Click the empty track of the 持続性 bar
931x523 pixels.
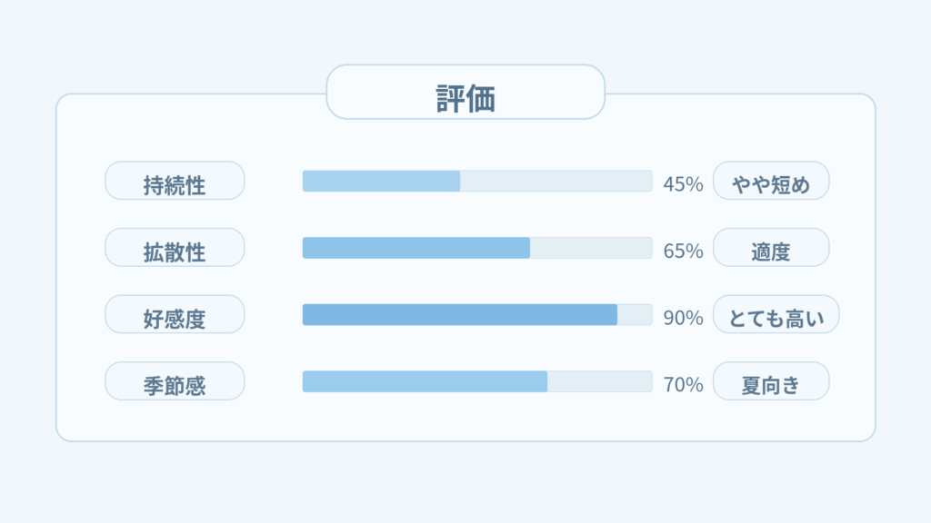tap(556, 181)
